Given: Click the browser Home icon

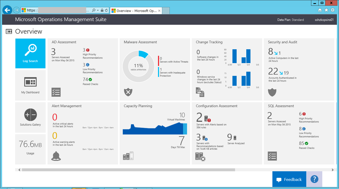Looking at the screenshot, I should [320, 10].
